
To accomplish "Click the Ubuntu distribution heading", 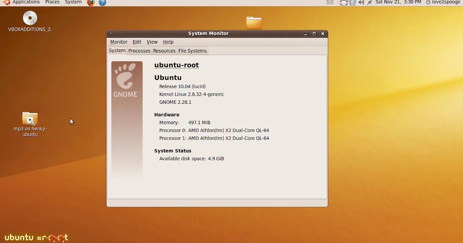I will (x=168, y=78).
